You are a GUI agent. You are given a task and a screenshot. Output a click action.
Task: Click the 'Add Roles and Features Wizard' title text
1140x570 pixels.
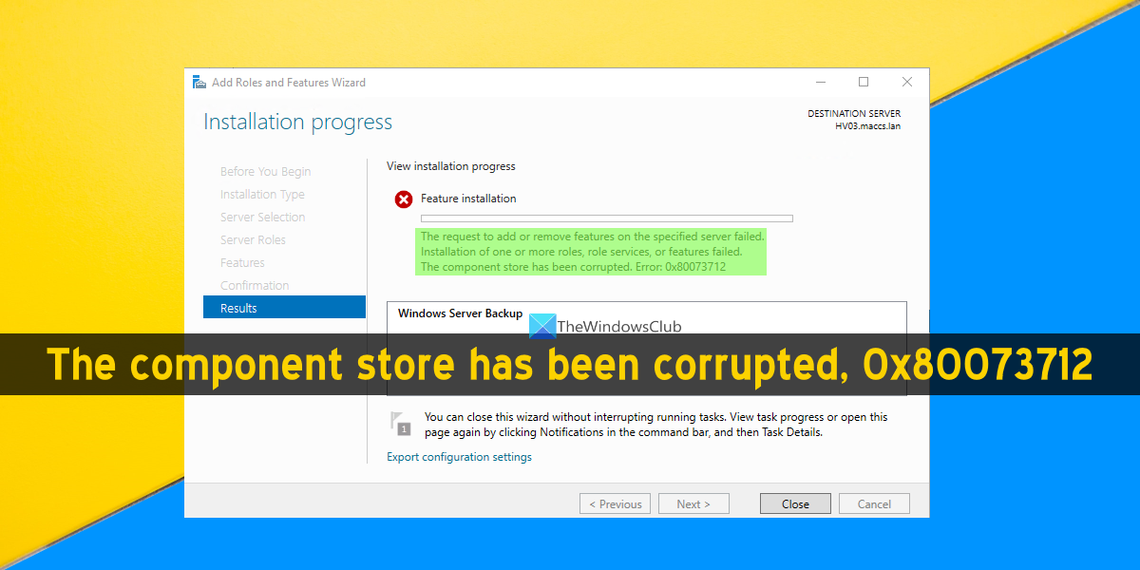[289, 83]
